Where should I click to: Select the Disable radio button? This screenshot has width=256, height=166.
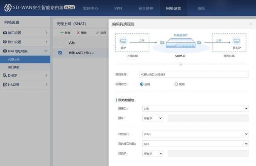[x=176, y=84]
